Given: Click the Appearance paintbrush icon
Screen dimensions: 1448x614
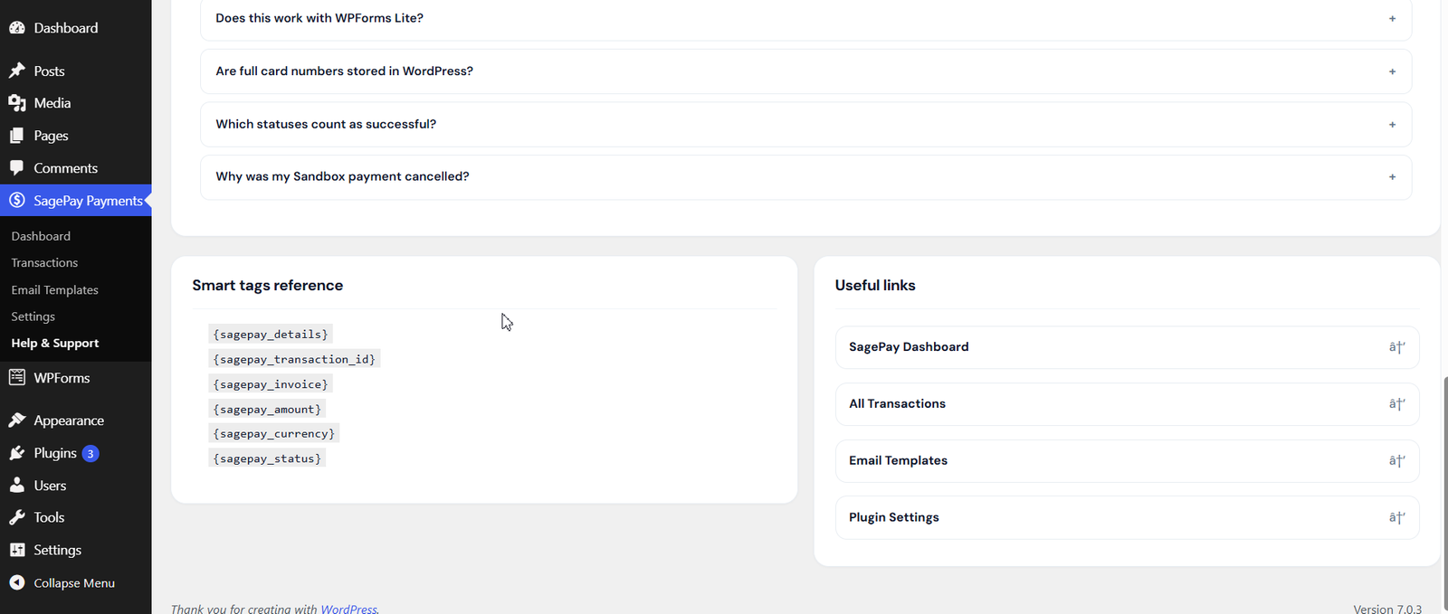Looking at the screenshot, I should [x=17, y=420].
